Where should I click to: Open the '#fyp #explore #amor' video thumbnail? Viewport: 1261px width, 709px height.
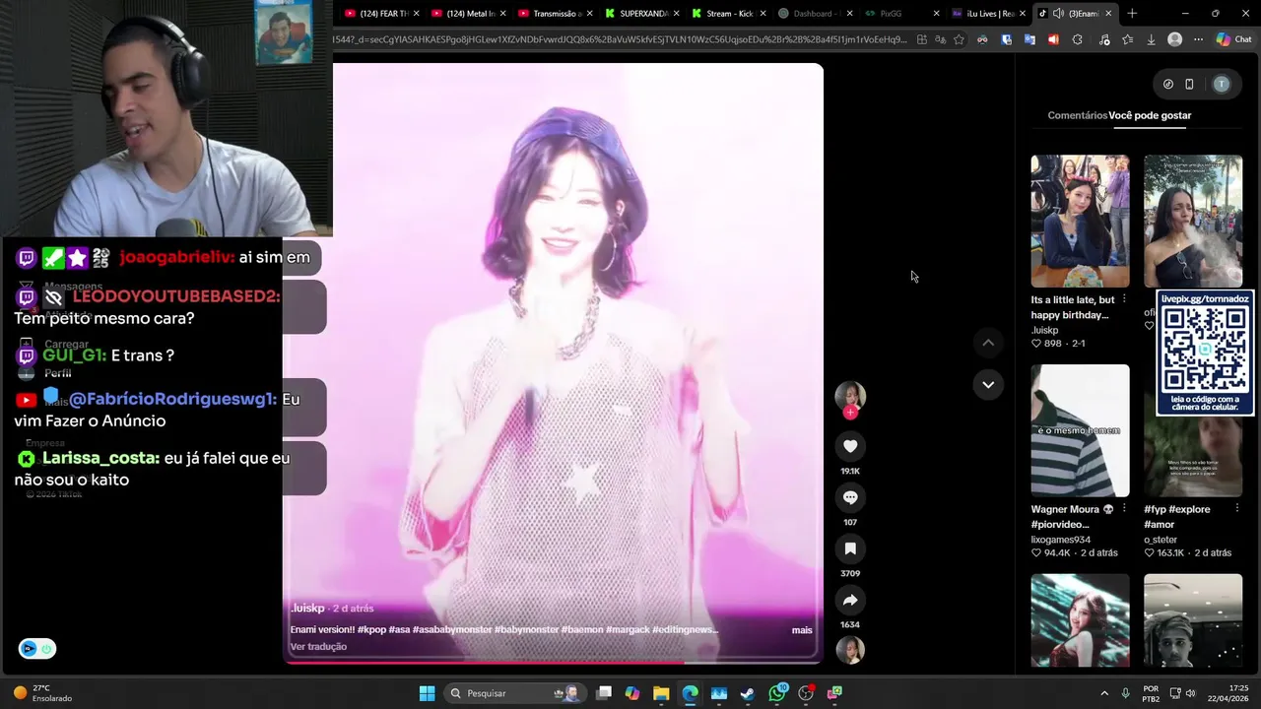pyautogui.click(x=1193, y=456)
